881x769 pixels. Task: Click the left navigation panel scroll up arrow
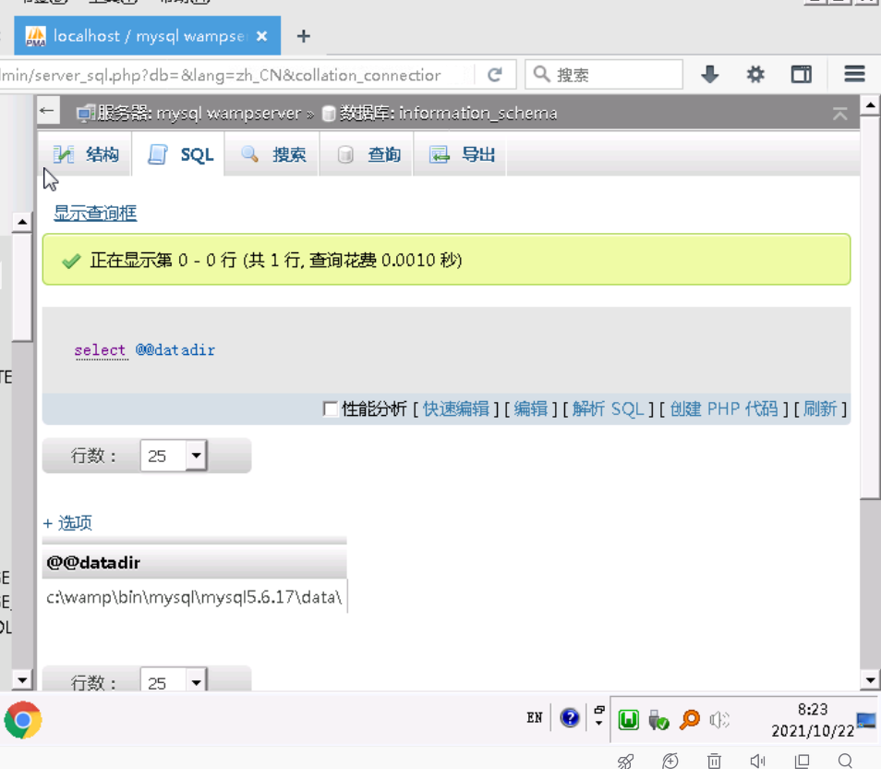point(22,222)
